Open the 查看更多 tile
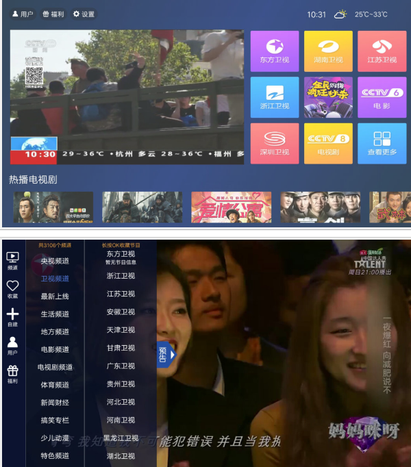Screen dimensions: 411x467 coord(382,144)
